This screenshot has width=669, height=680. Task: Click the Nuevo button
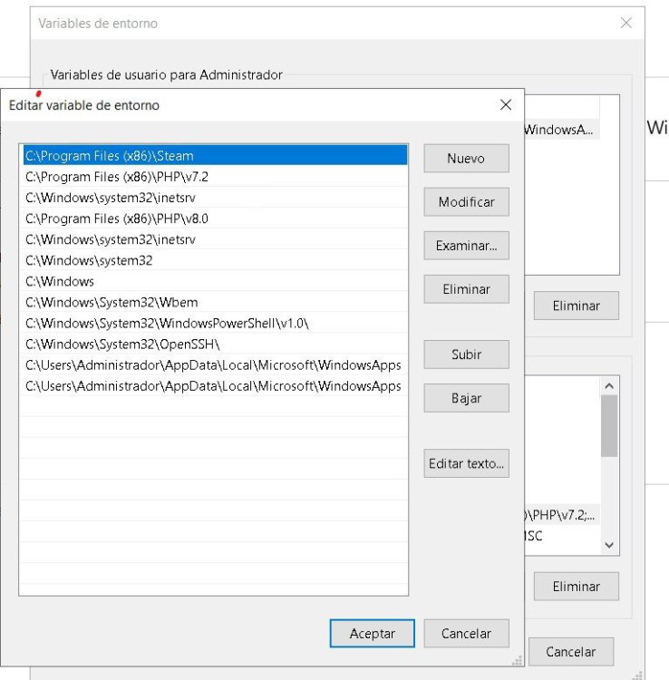click(466, 159)
